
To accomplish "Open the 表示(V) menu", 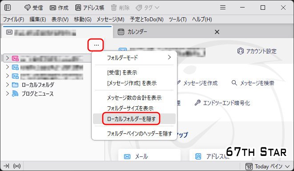I will click(x=60, y=19).
